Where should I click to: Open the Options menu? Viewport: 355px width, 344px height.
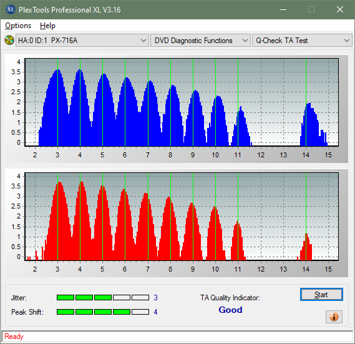click(x=18, y=26)
